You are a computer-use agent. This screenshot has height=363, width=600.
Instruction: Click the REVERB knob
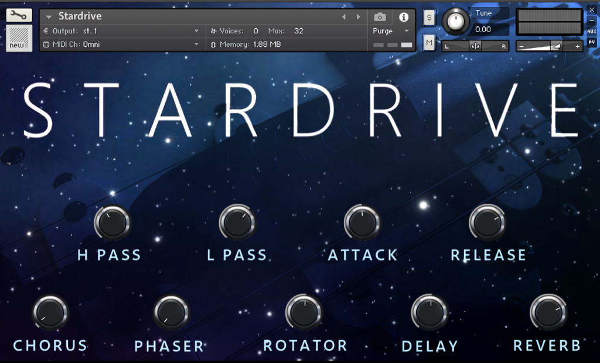coord(548,313)
